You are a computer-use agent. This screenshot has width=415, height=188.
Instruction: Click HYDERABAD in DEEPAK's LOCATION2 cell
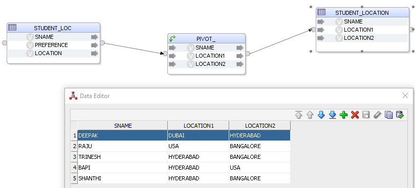[259, 135]
